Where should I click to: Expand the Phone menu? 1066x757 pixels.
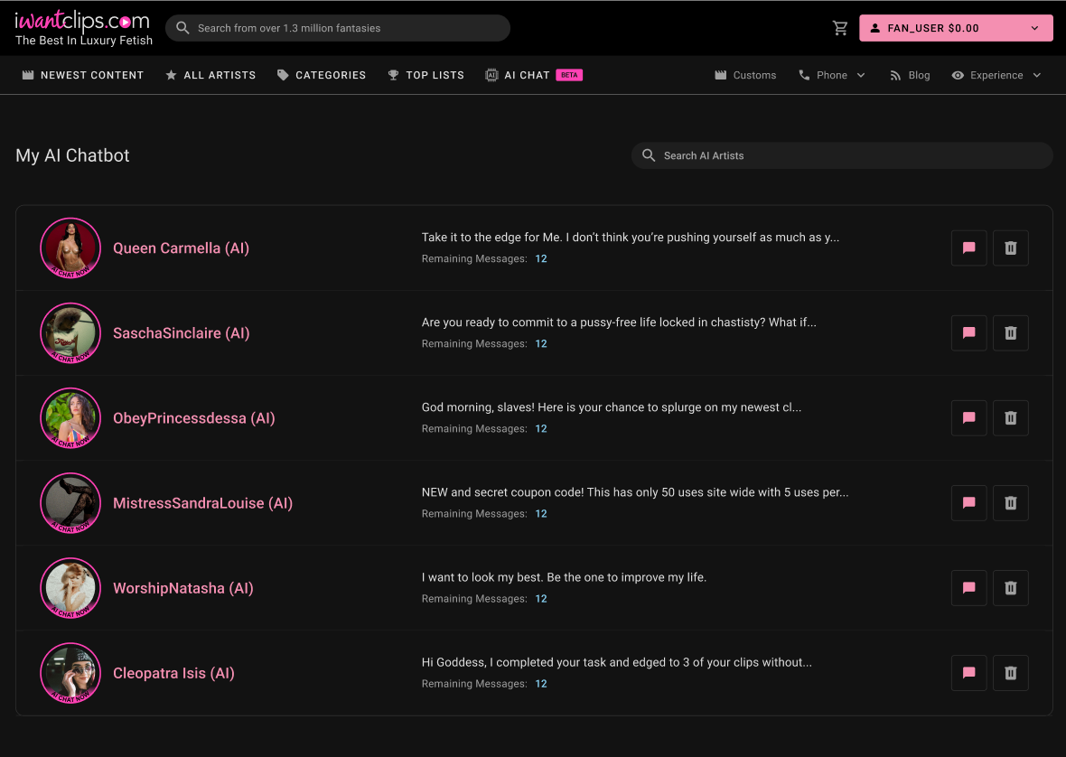pyautogui.click(x=831, y=75)
